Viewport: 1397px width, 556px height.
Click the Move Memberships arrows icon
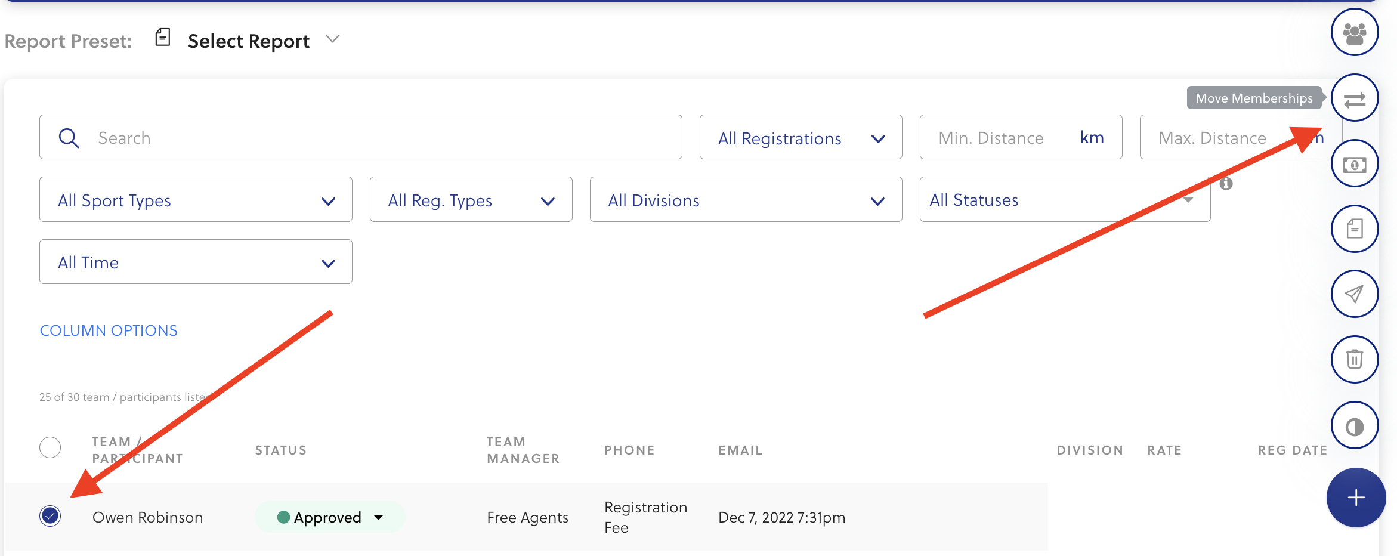(x=1354, y=98)
